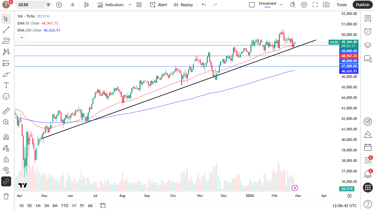This screenshot has height=210, width=374.
Task: Select the cursor arrow tool
Action: coord(6,19)
